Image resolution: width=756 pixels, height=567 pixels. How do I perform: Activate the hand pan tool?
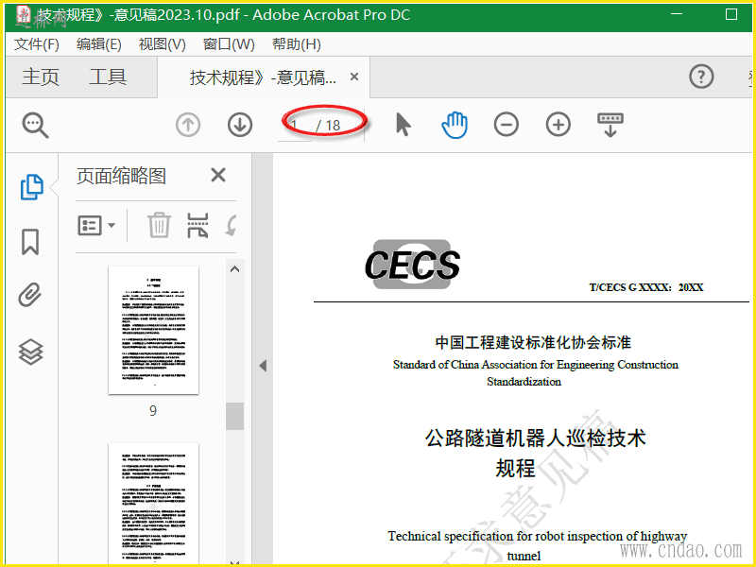(455, 125)
